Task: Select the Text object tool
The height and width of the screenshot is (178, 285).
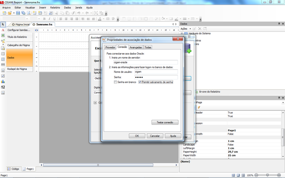Action: (3, 30)
